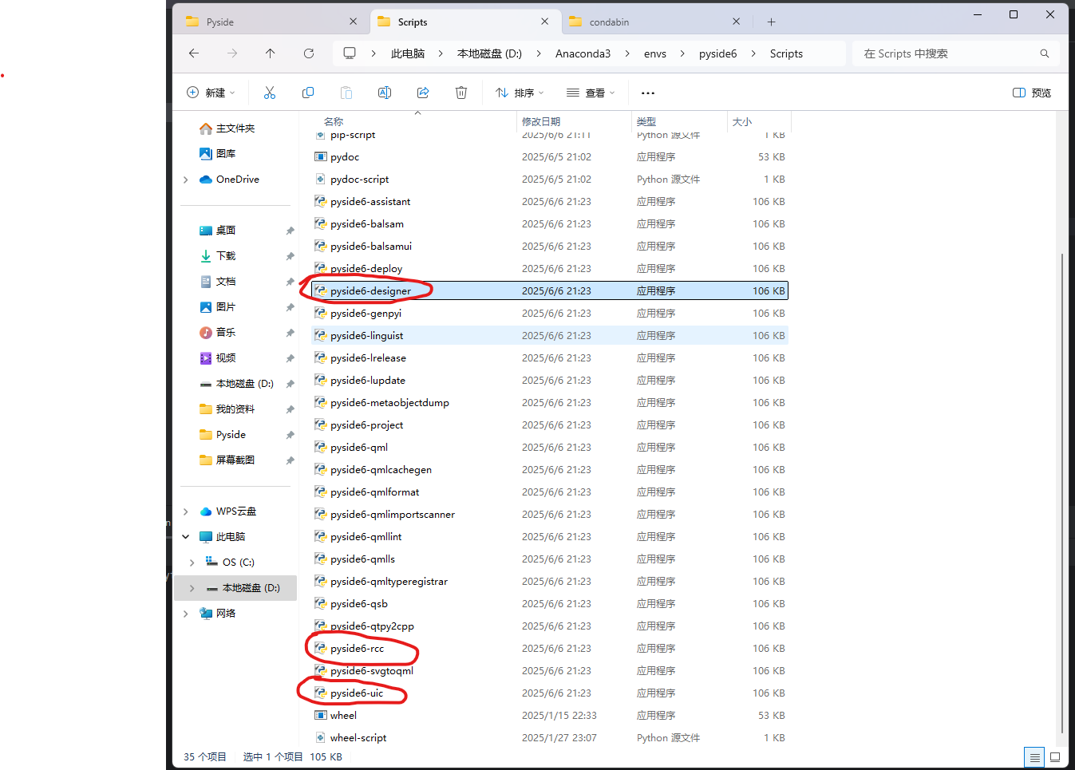Image resolution: width=1075 pixels, height=770 pixels.
Task: Select pydoc application file
Action: coord(550,157)
